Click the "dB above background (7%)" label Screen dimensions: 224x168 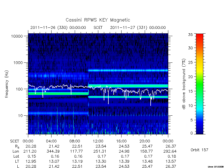click(x=184, y=84)
